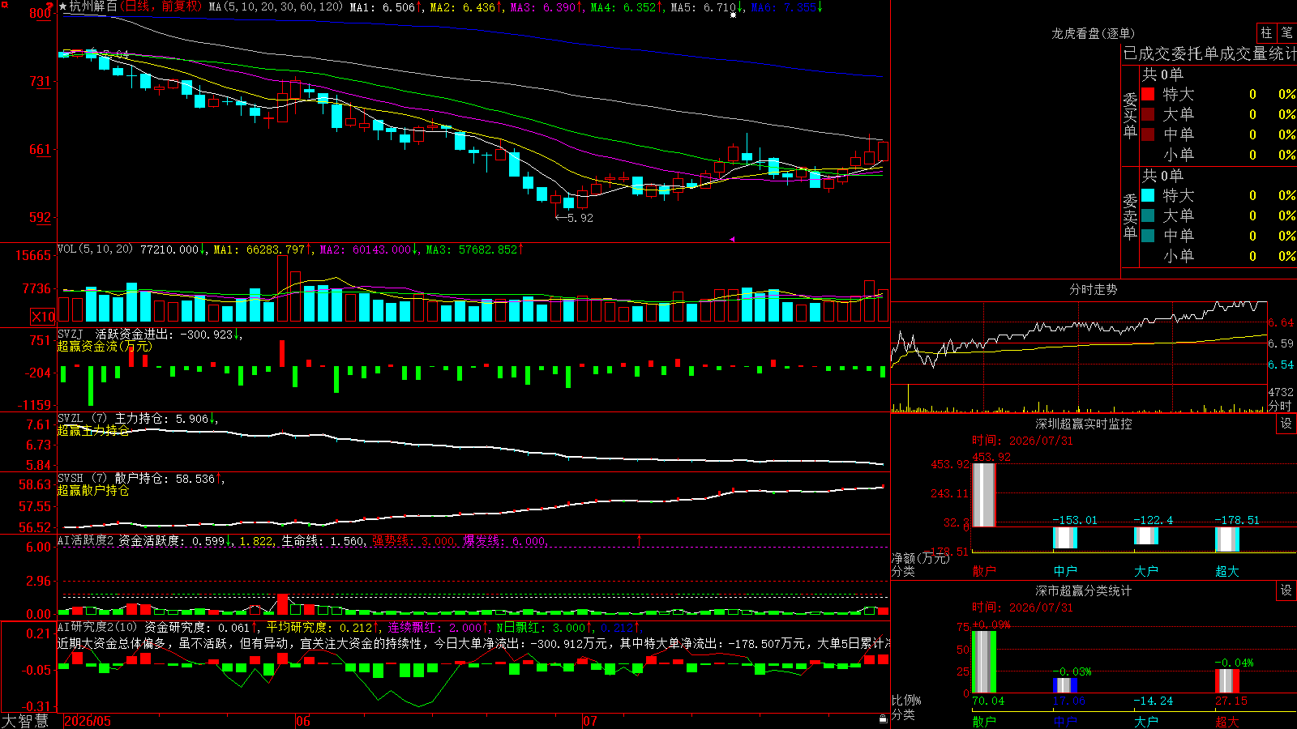
Task: Click the VOL(5,10,20) indicator label
Action: tap(95, 249)
